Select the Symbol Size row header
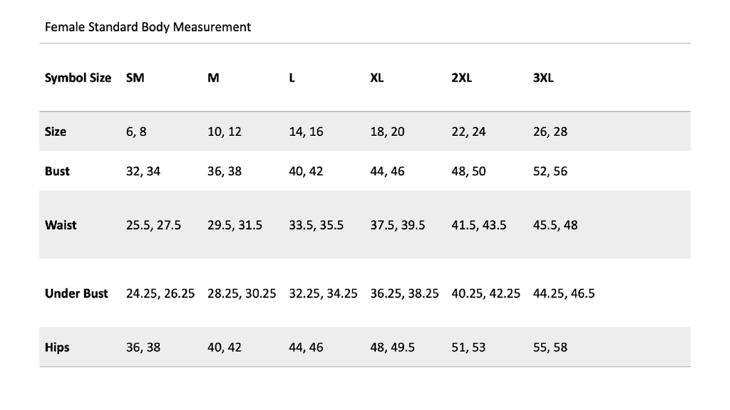 pos(78,78)
